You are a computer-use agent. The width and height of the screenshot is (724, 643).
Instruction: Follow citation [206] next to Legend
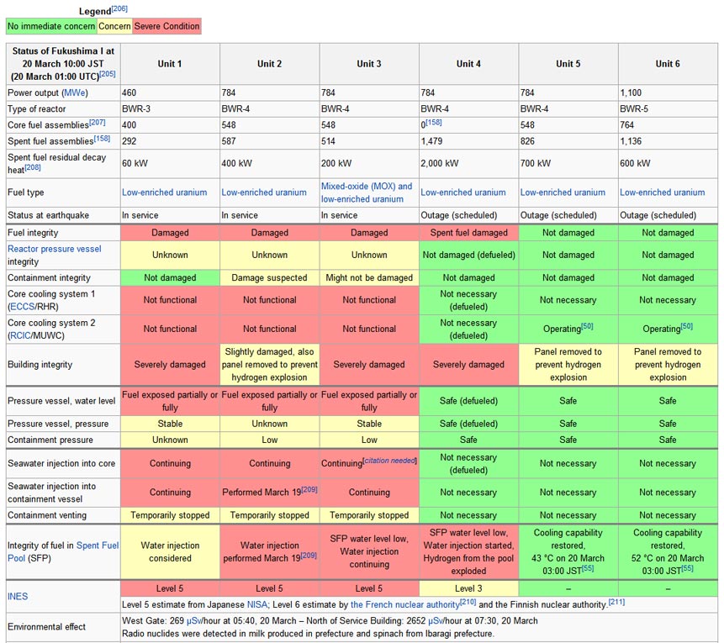click(x=119, y=8)
